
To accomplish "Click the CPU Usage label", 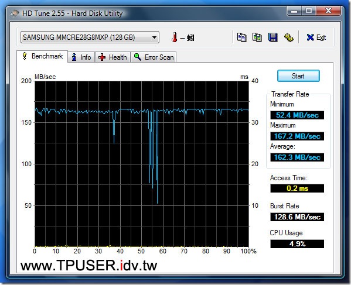I will pos(286,233).
